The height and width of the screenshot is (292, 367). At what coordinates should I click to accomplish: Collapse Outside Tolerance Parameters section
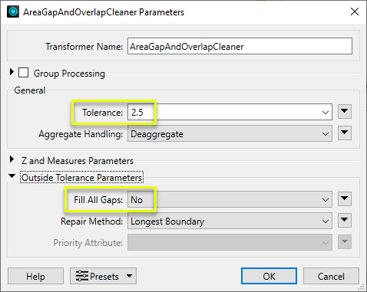coord(12,176)
